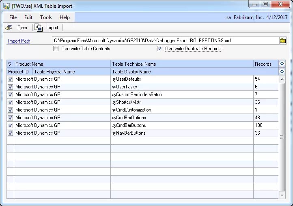
Task: Enable Overwrite Table Contents checkbox
Action: [56, 49]
